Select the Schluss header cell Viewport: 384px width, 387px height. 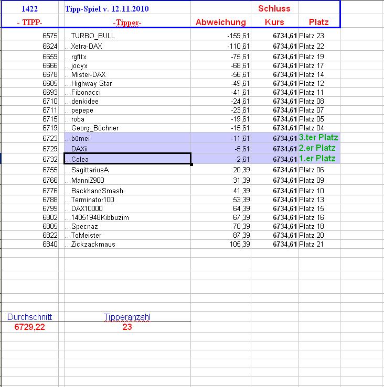(274, 8)
